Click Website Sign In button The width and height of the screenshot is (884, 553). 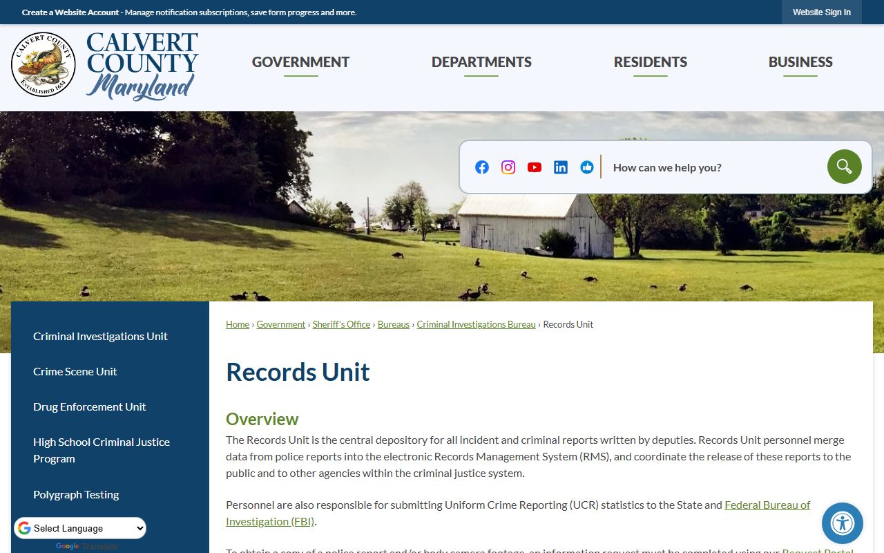click(x=822, y=12)
